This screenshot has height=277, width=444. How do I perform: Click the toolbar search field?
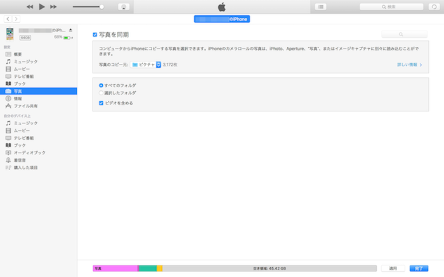coord(391,7)
